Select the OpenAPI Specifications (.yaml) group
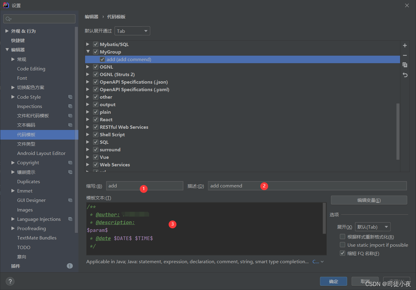 tap(134, 89)
